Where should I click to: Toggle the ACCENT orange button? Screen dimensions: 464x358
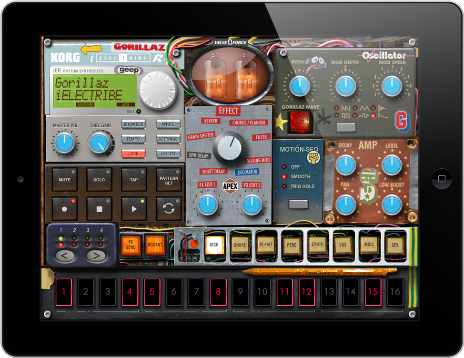click(155, 245)
